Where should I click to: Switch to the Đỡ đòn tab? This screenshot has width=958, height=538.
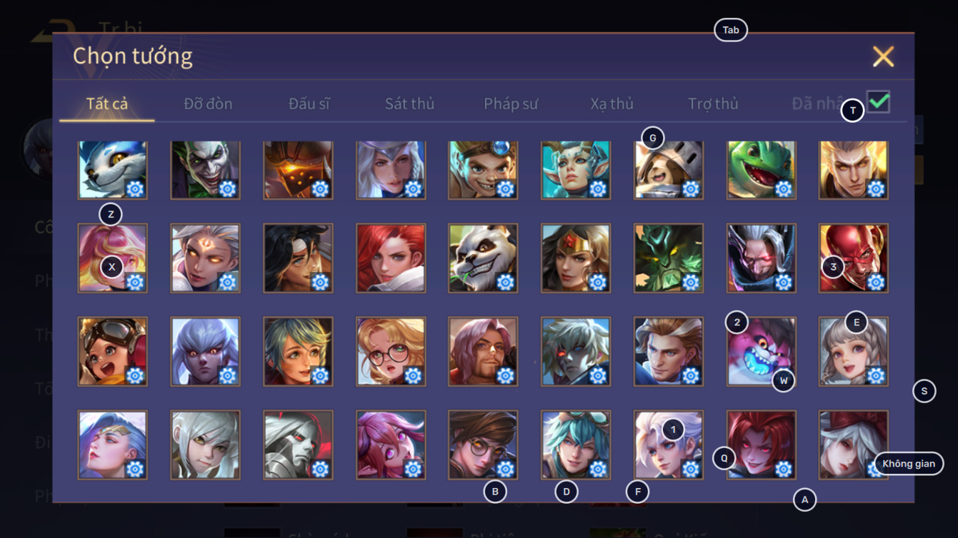[x=208, y=103]
